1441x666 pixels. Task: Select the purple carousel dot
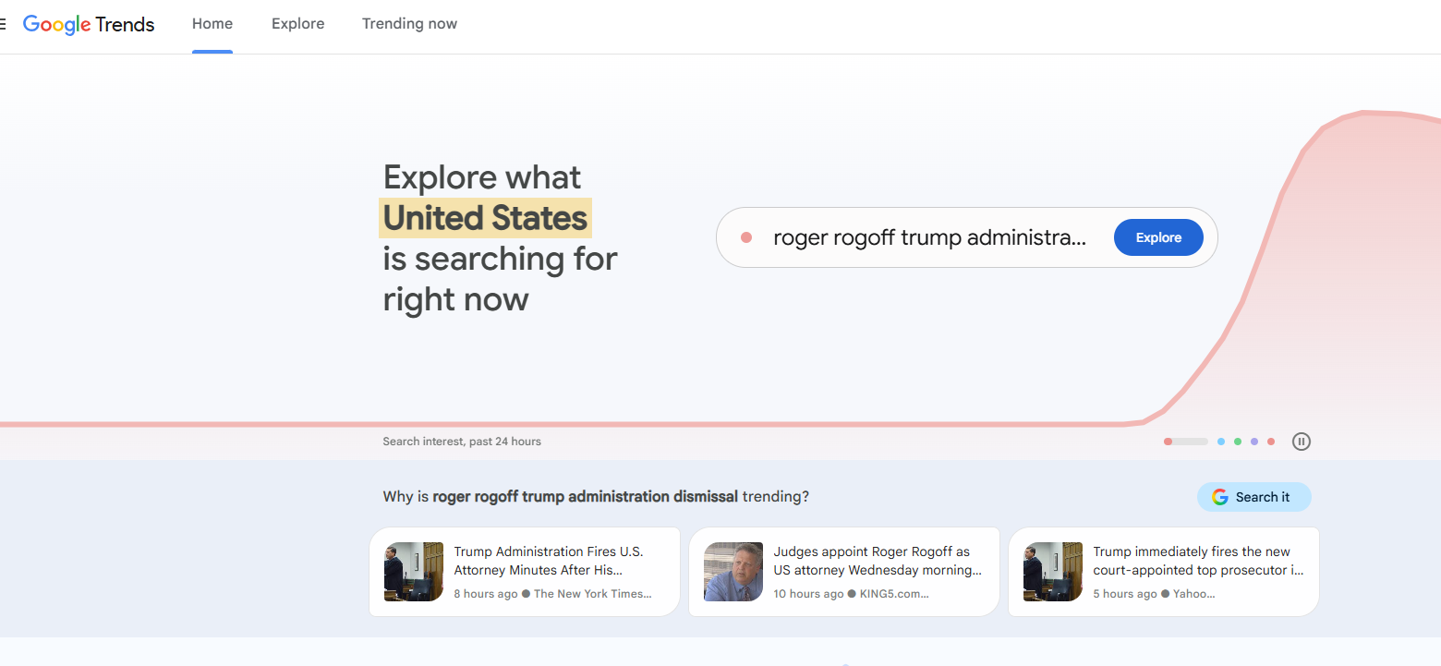(1254, 442)
